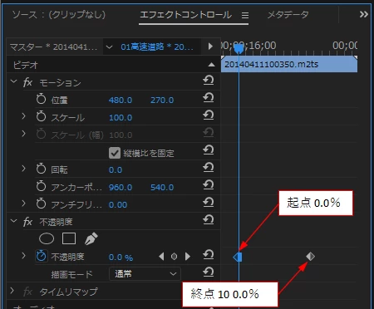This screenshot has width=374, height=309.
Task: Show more panel tabs with double chevron
Action: tap(364, 14)
